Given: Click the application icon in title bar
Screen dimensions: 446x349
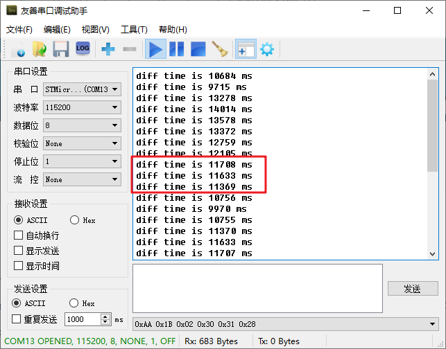Looking at the screenshot, I should coord(12,10).
